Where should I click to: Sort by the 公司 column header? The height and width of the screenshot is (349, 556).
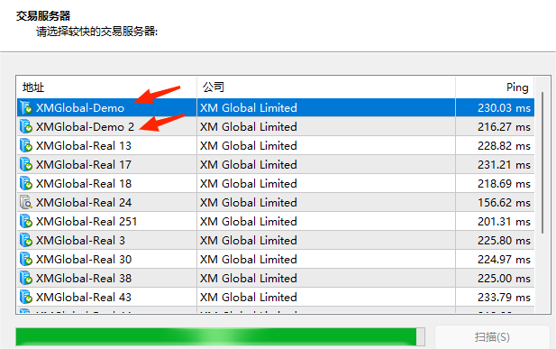(326, 87)
